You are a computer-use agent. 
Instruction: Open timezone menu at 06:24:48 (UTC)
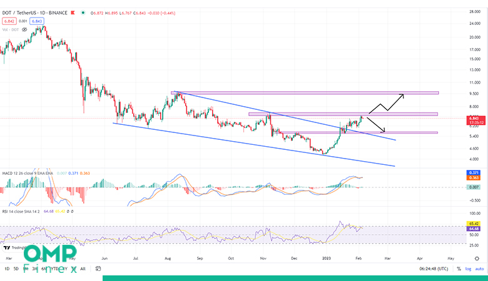pyautogui.click(x=434, y=269)
